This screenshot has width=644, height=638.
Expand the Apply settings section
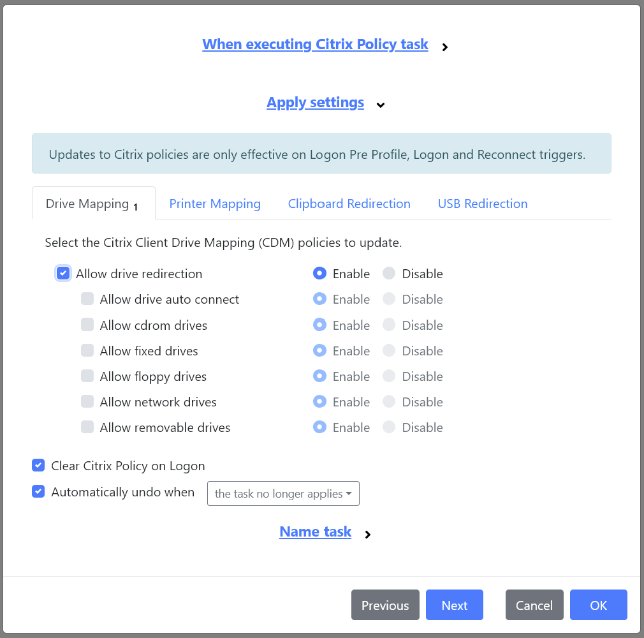[x=315, y=102]
